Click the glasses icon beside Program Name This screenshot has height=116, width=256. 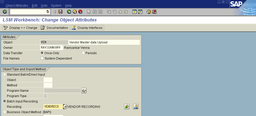[x=84, y=91]
